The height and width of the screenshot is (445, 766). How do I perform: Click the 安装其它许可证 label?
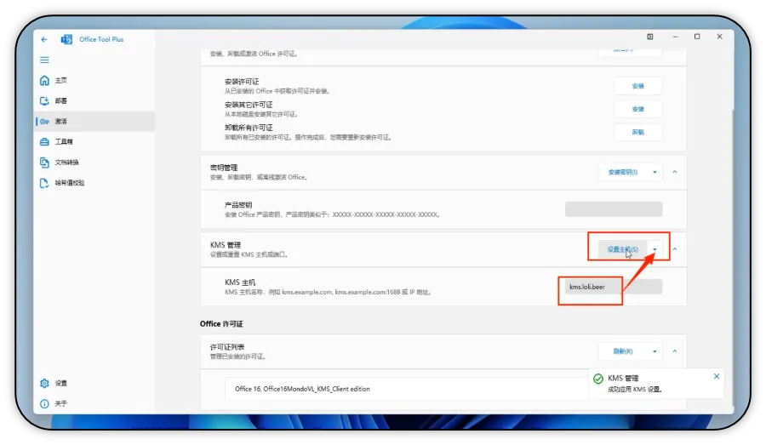click(x=249, y=105)
